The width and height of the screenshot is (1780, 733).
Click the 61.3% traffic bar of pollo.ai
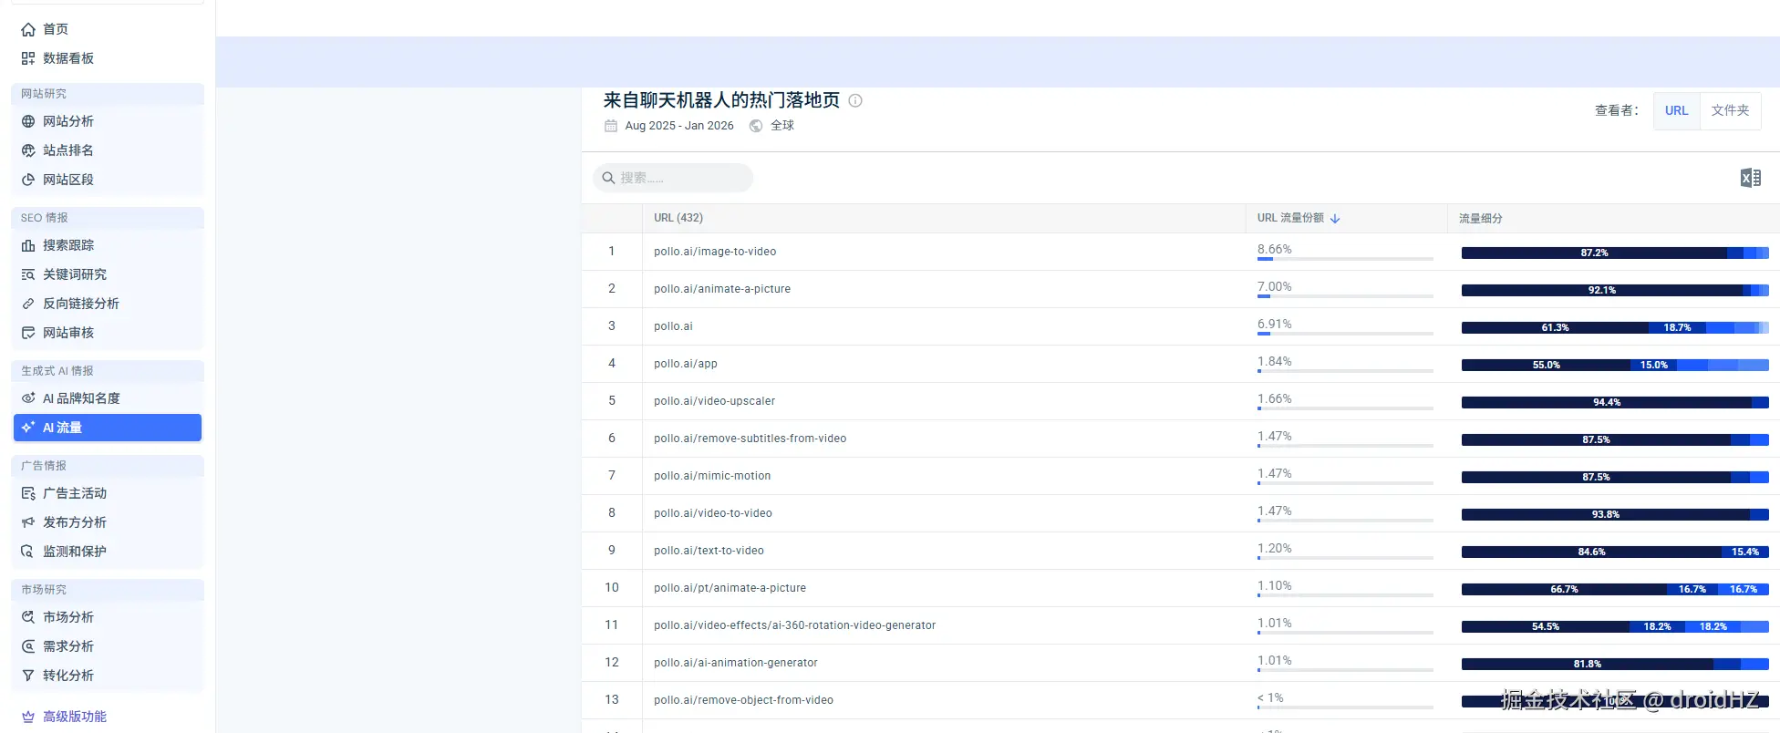coord(1555,327)
